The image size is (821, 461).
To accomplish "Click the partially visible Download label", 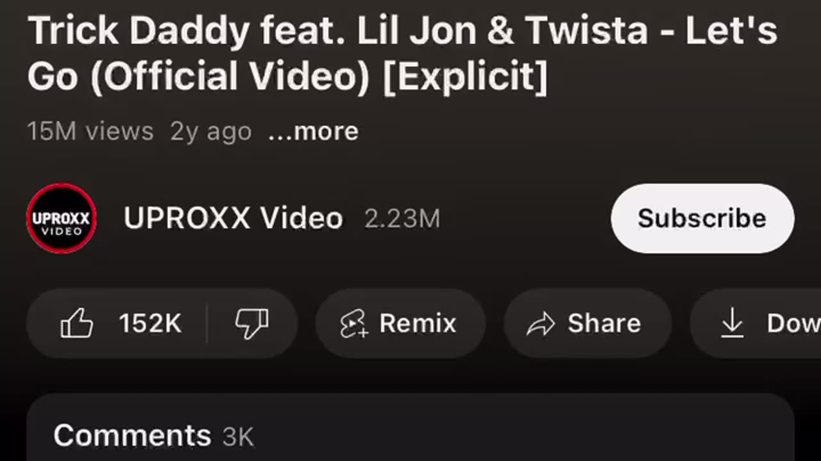I will 794,323.
